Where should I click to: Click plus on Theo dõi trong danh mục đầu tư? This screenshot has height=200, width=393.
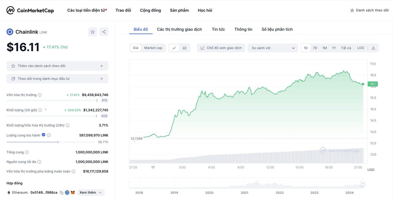(x=102, y=79)
